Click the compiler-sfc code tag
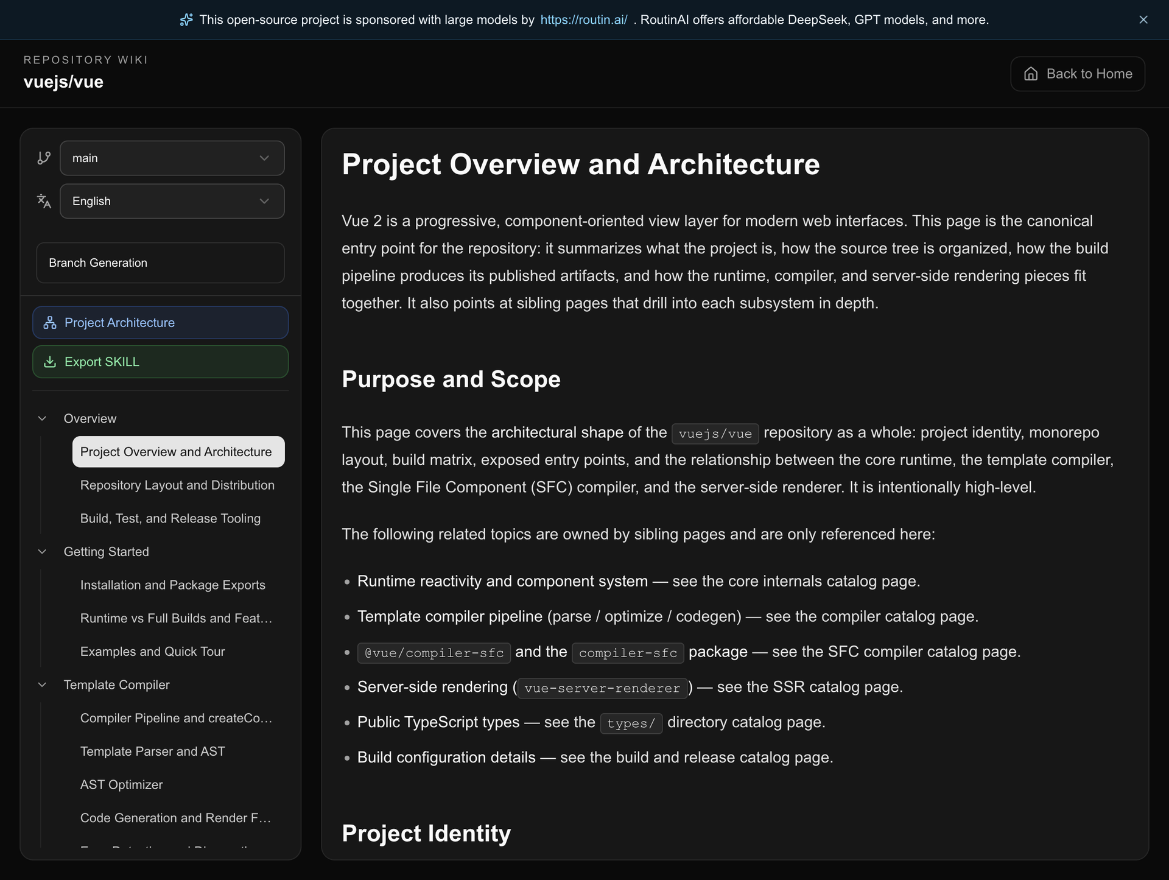 pyautogui.click(x=628, y=653)
